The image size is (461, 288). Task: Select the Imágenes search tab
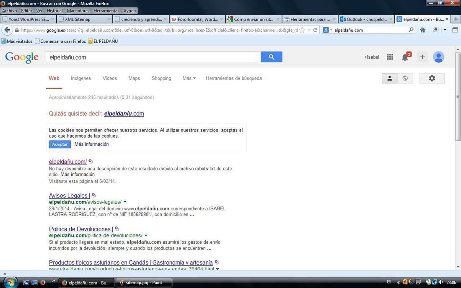coord(81,78)
